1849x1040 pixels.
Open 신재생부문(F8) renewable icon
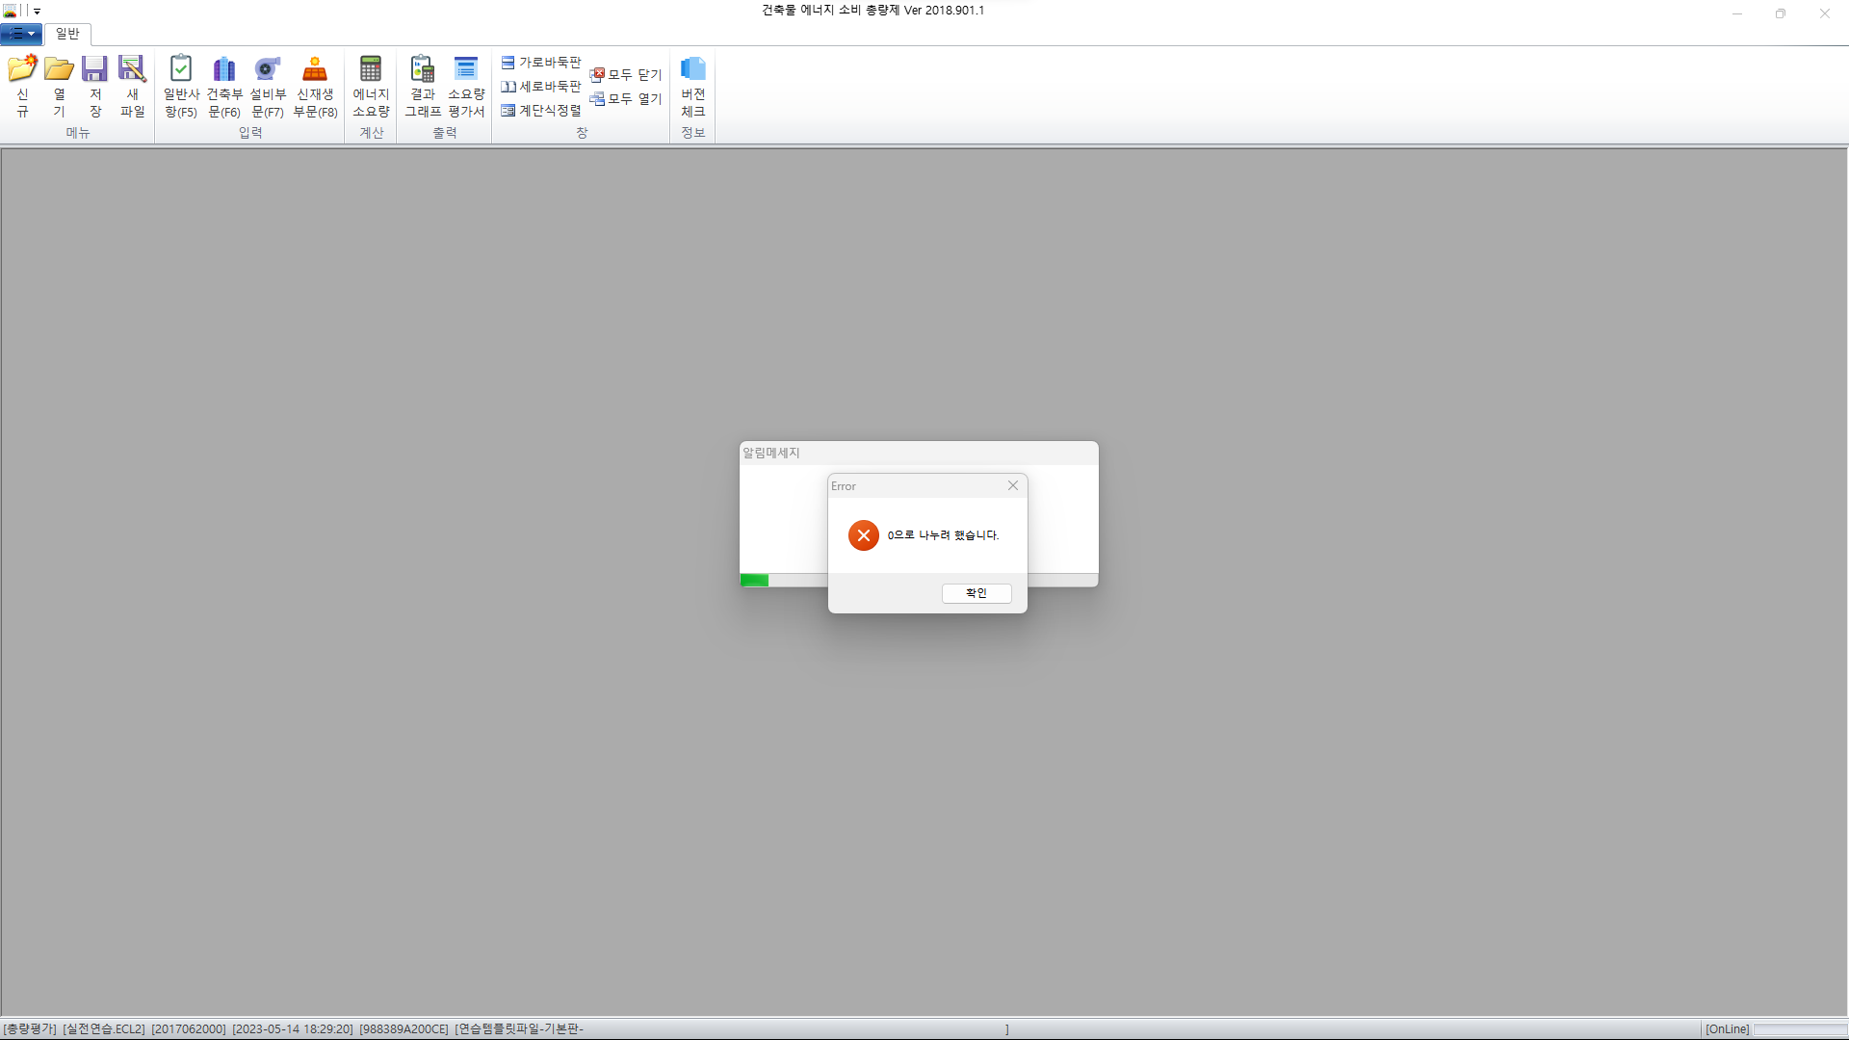tap(315, 69)
